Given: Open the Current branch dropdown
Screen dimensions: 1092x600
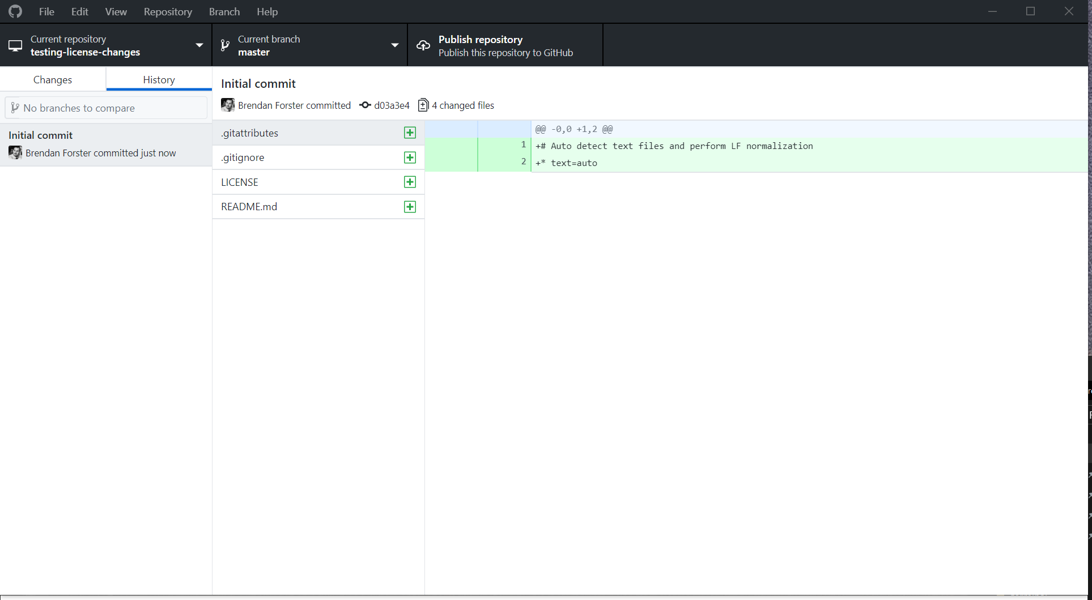Looking at the screenshot, I should click(394, 45).
